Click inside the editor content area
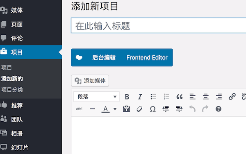The height and width of the screenshot is (154, 246). coord(159,135)
